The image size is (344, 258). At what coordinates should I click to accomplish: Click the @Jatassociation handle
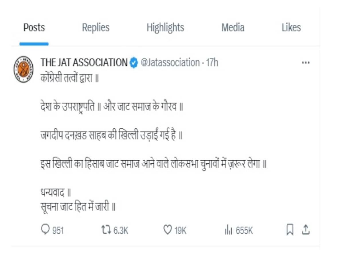coord(170,62)
